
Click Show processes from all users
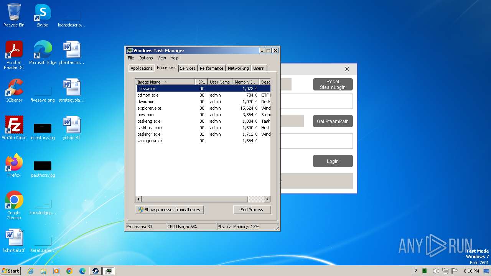(169, 210)
